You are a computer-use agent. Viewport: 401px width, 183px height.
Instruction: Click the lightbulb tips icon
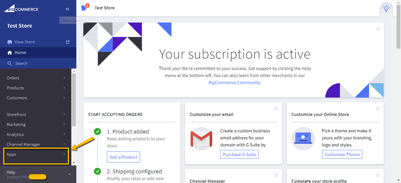pyautogui.click(x=386, y=8)
